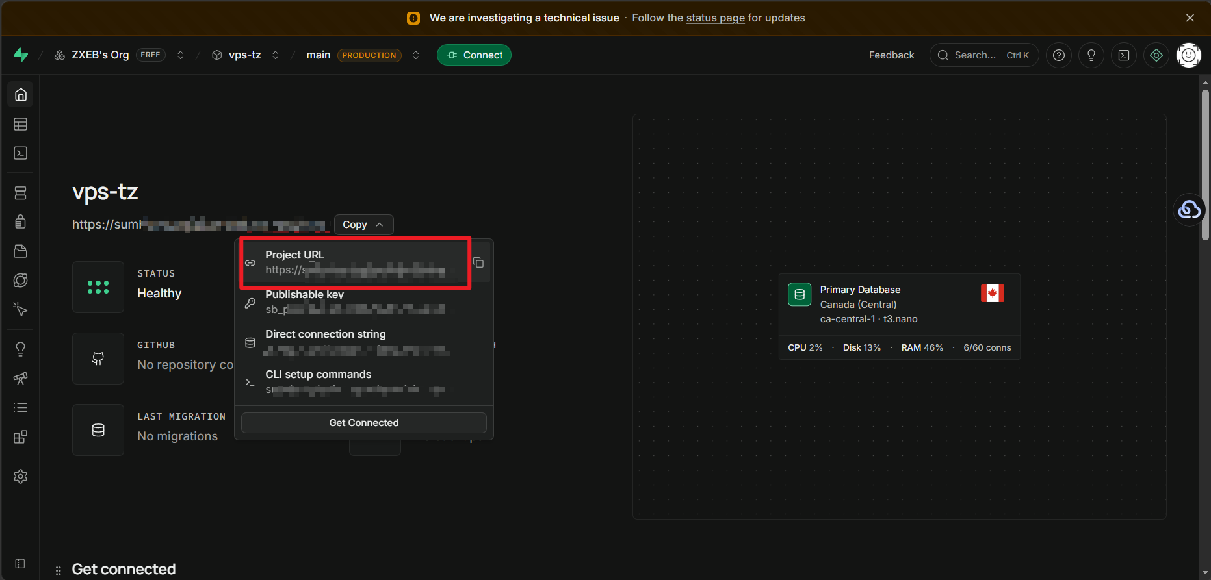Open Integrations blocks icon in sidebar
The height and width of the screenshot is (580, 1211).
tap(21, 437)
